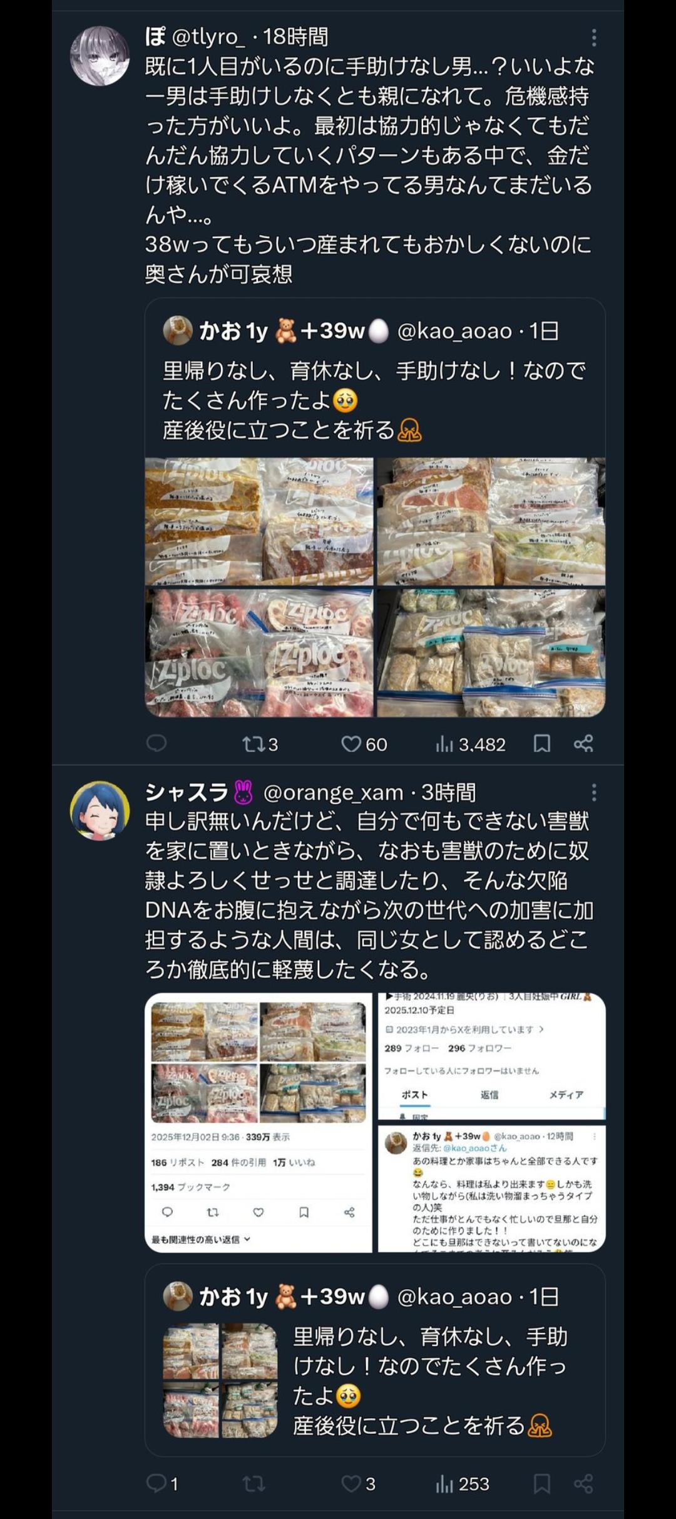The image size is (676, 1519).
Task: Bookmark @orange_xam's post
Action: [x=542, y=1483]
